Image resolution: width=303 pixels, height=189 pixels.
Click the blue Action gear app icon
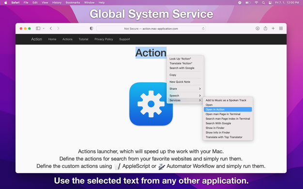click(x=151, y=104)
